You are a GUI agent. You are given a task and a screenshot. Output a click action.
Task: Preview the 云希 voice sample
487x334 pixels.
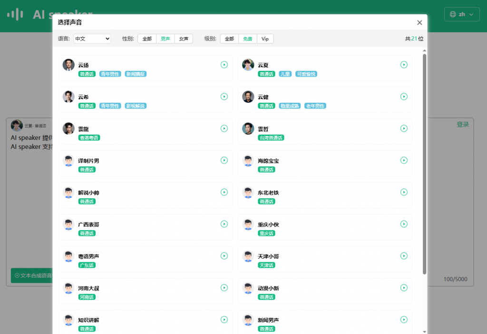pyautogui.click(x=224, y=97)
